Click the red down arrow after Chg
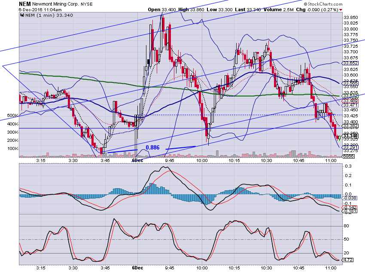The image size is (365, 272). coord(341,10)
